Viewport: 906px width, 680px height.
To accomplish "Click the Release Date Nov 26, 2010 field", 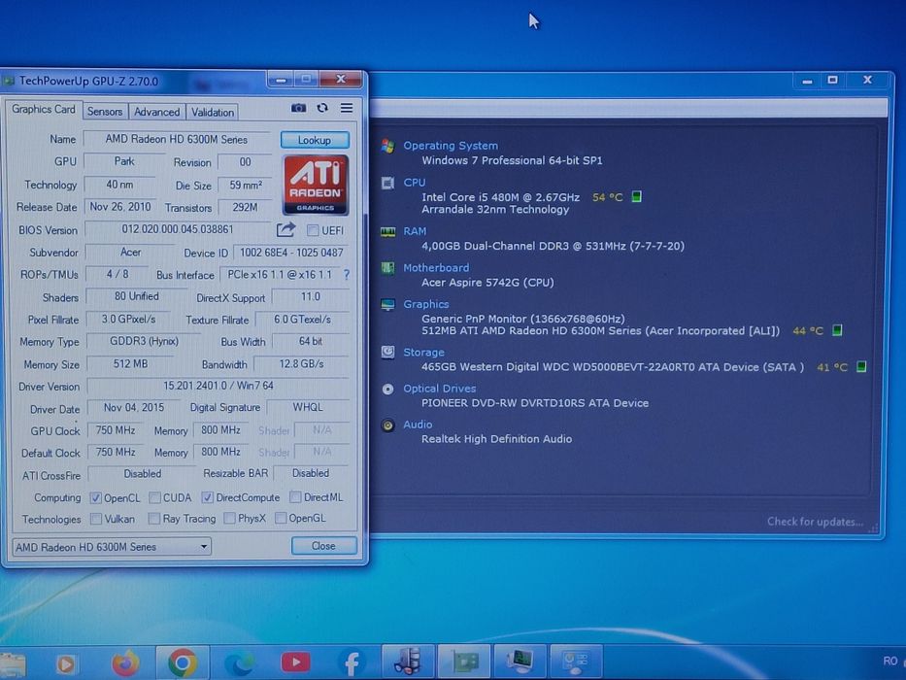I will click(x=120, y=207).
